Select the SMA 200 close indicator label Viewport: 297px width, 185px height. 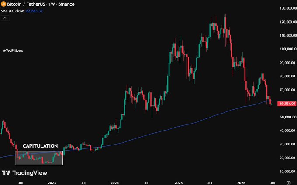(x=12, y=11)
